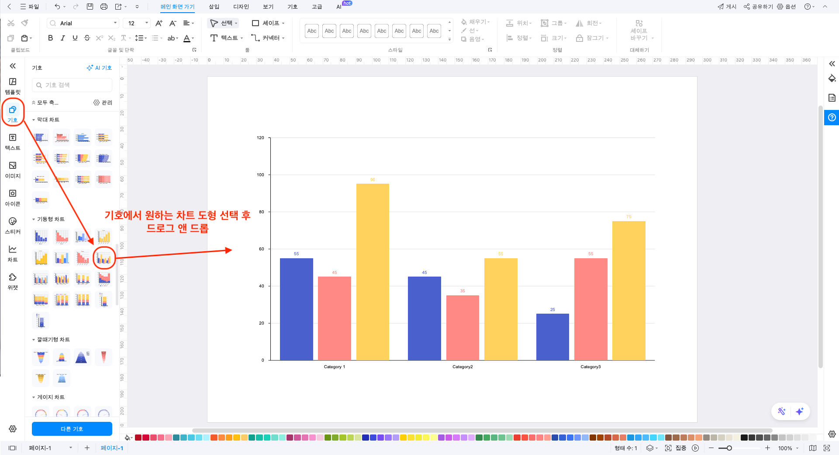Open the 차트 panel in the sidebar
The height and width of the screenshot is (455, 839).
[12, 252]
